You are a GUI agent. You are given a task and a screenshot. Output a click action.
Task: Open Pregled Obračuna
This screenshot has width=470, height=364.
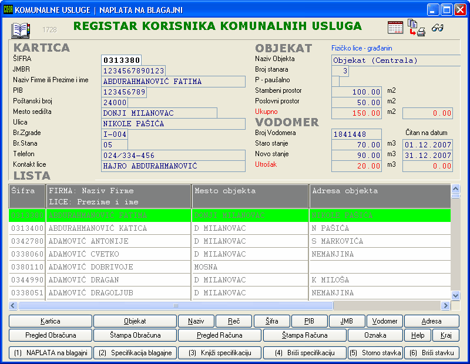(x=51, y=335)
